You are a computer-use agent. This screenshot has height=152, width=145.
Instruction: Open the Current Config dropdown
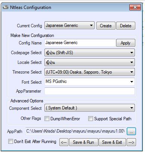click(x=70, y=25)
